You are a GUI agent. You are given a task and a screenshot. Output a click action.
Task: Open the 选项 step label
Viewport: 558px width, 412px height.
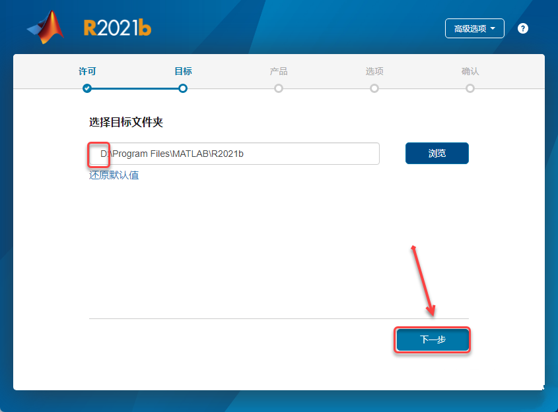click(x=374, y=71)
